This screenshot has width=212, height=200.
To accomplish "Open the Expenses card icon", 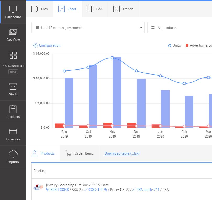I will point(13,131).
